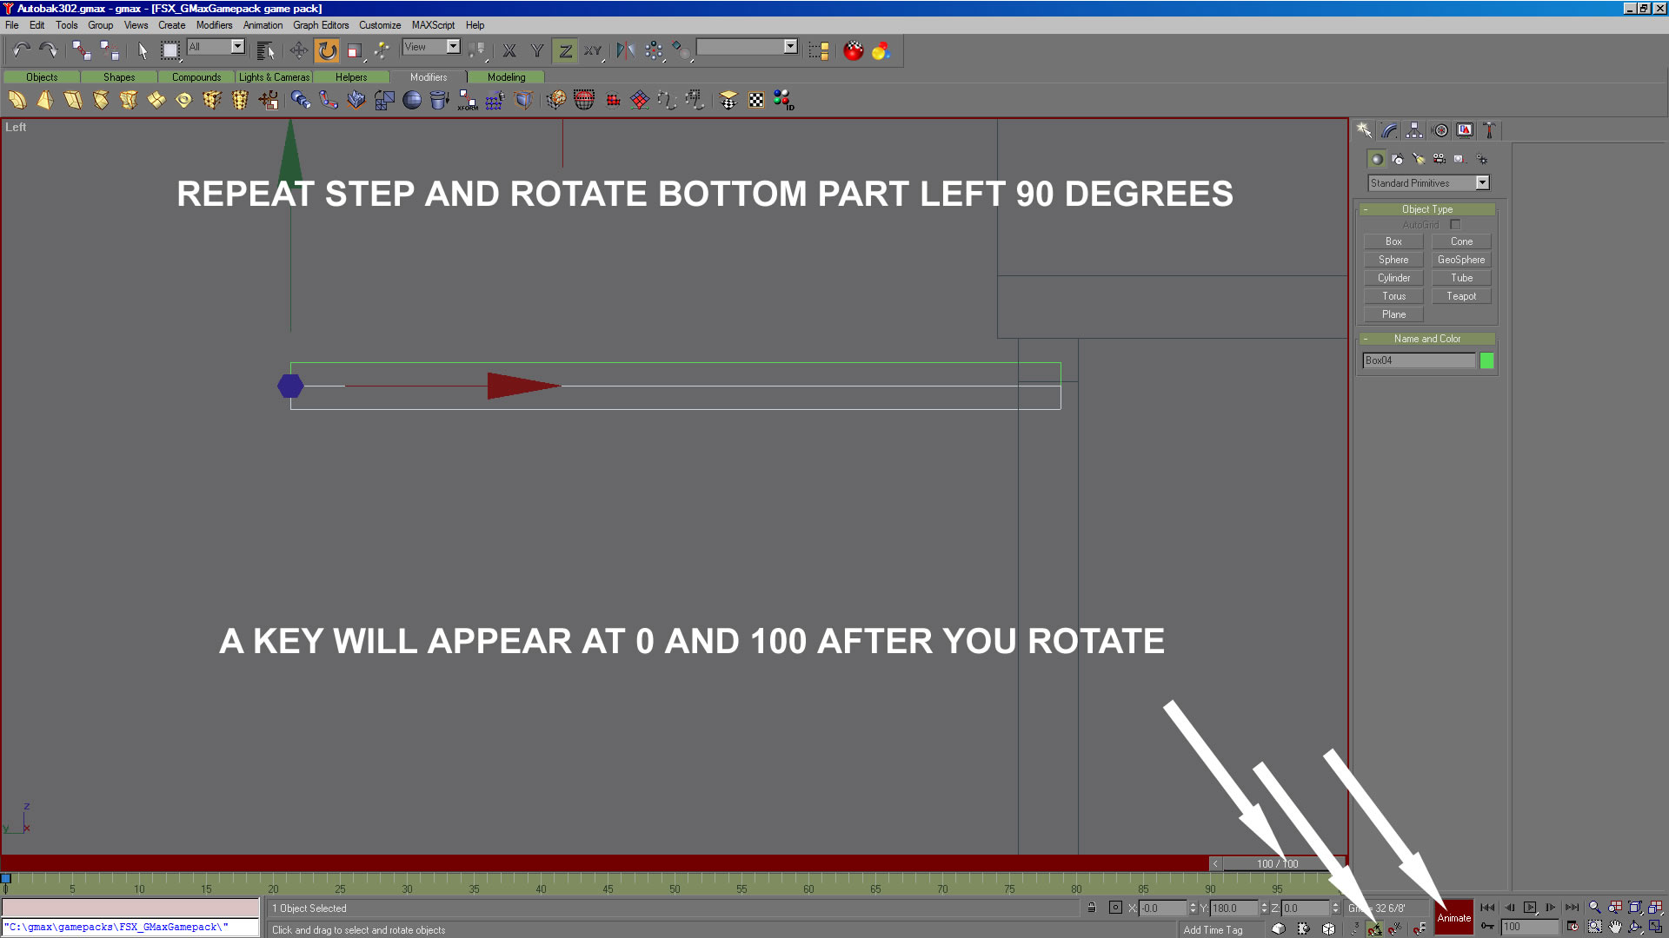Click the Undo arrow icon

click(x=21, y=50)
